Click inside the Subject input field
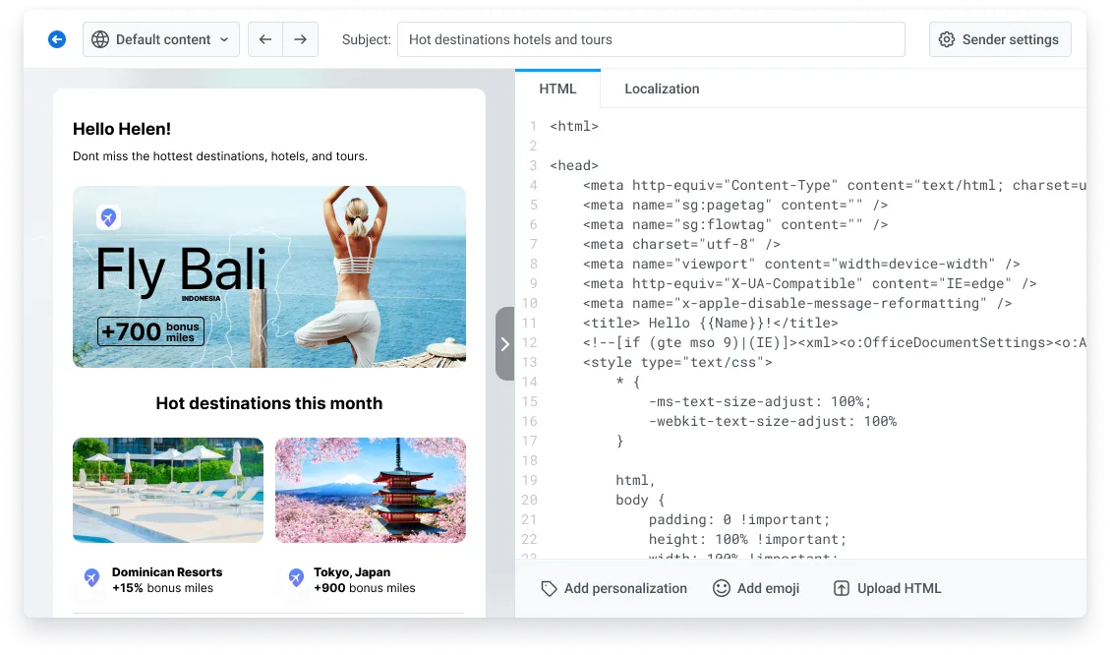The height and width of the screenshot is (655, 1110). pyautogui.click(x=651, y=39)
